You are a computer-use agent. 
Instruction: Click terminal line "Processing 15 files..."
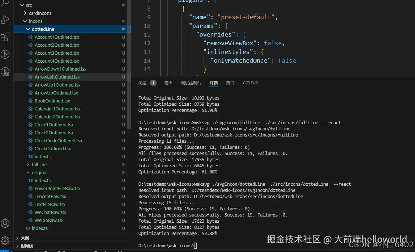tap(166, 203)
